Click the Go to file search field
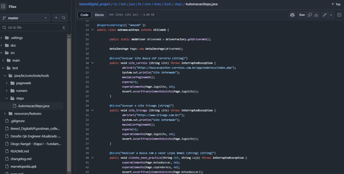The image size is (344, 174). tap(34, 27)
